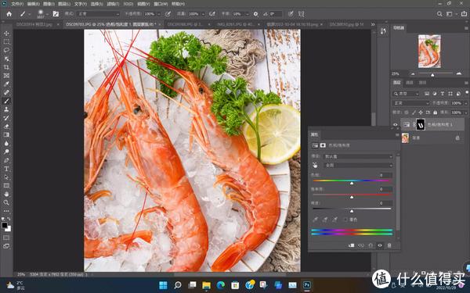
Task: Toggle adjustment visibility eye in Properties panel
Action: pos(380,245)
